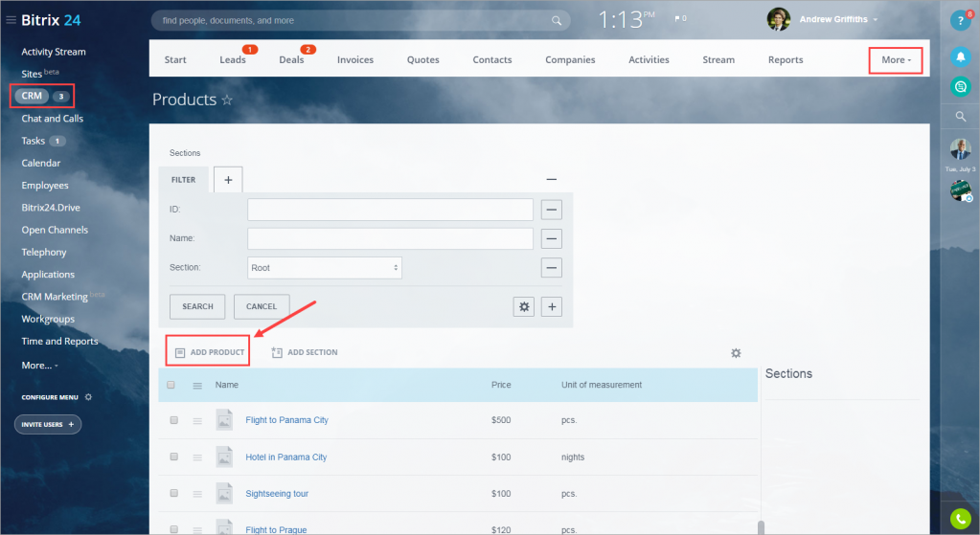Open the Flight to Panama City product link
This screenshot has height=535, width=980.
[x=286, y=420]
